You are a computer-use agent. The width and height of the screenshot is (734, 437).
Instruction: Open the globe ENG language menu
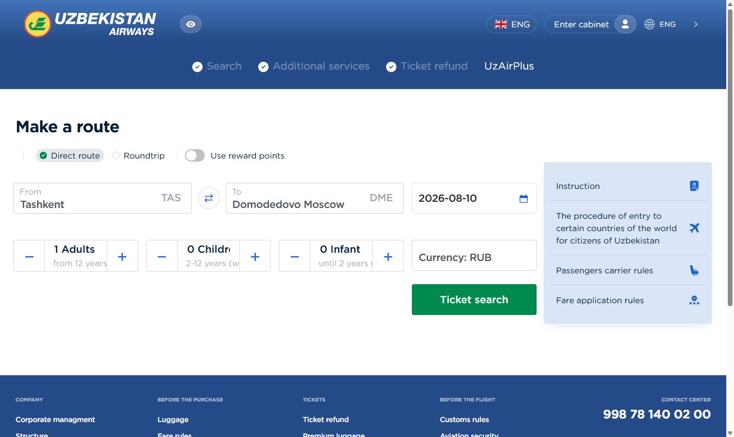660,24
